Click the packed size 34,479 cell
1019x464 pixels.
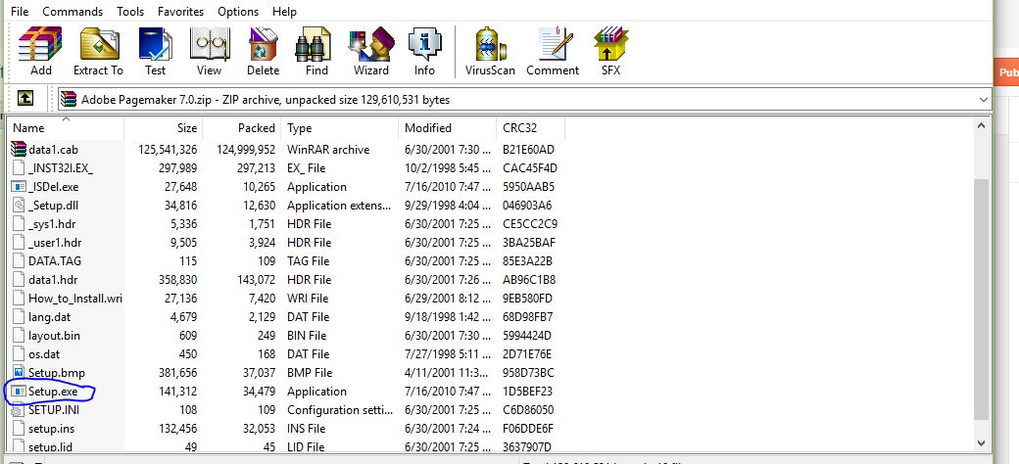pyautogui.click(x=255, y=392)
